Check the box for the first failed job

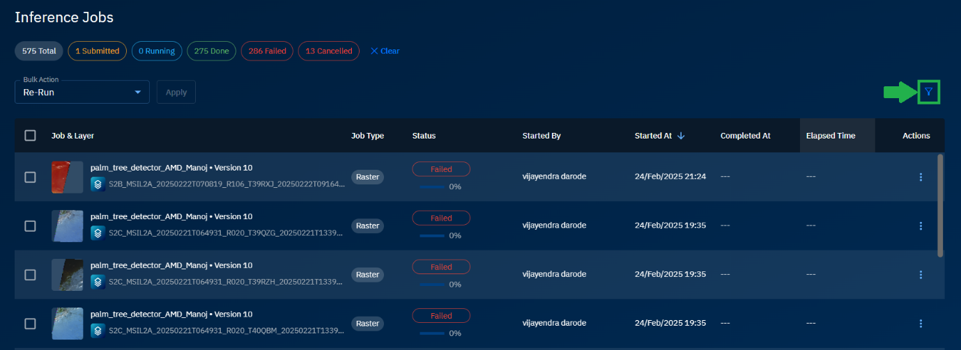30,177
